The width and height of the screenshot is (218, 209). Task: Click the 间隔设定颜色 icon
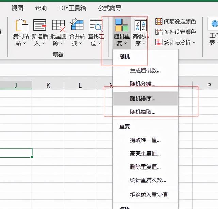(159, 22)
